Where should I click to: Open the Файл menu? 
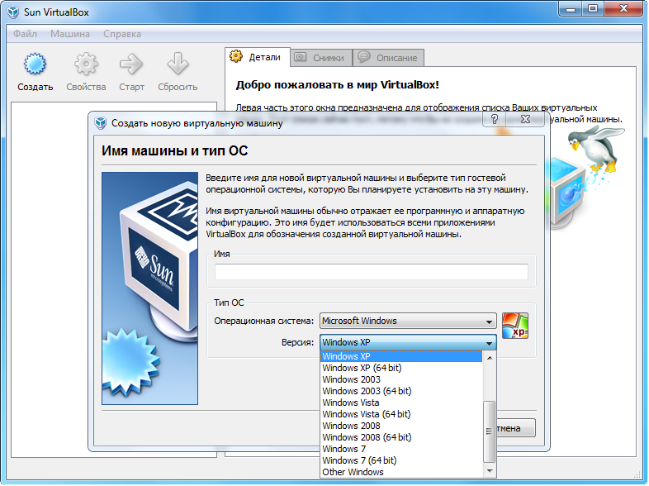click(25, 34)
